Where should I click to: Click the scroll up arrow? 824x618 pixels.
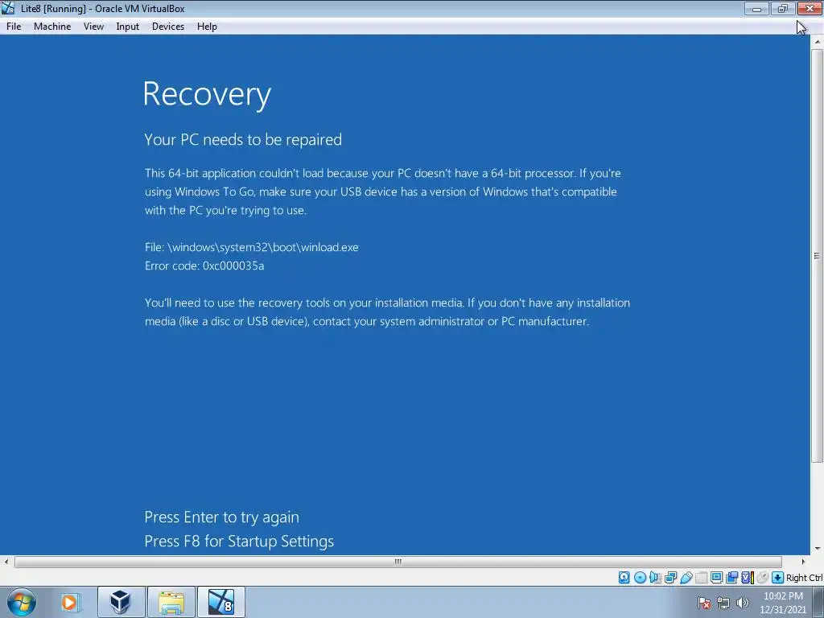coord(817,42)
